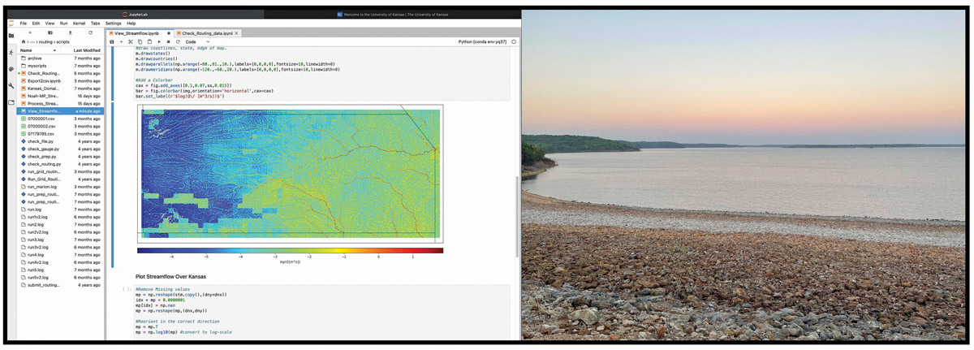Save the notebook with the disk icon

[x=112, y=41]
